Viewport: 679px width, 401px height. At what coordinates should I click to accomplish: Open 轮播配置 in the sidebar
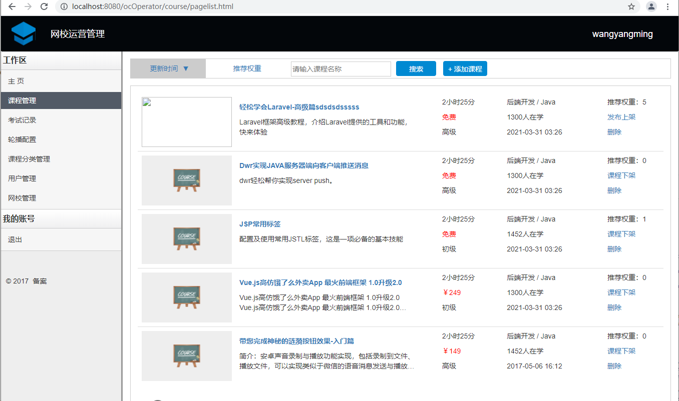pos(22,139)
